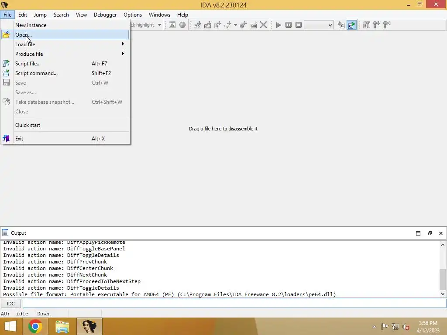Image resolution: width=447 pixels, height=335 pixels.
Task: Click the gray sphere toolbar icon
Action: pyautogui.click(x=182, y=25)
